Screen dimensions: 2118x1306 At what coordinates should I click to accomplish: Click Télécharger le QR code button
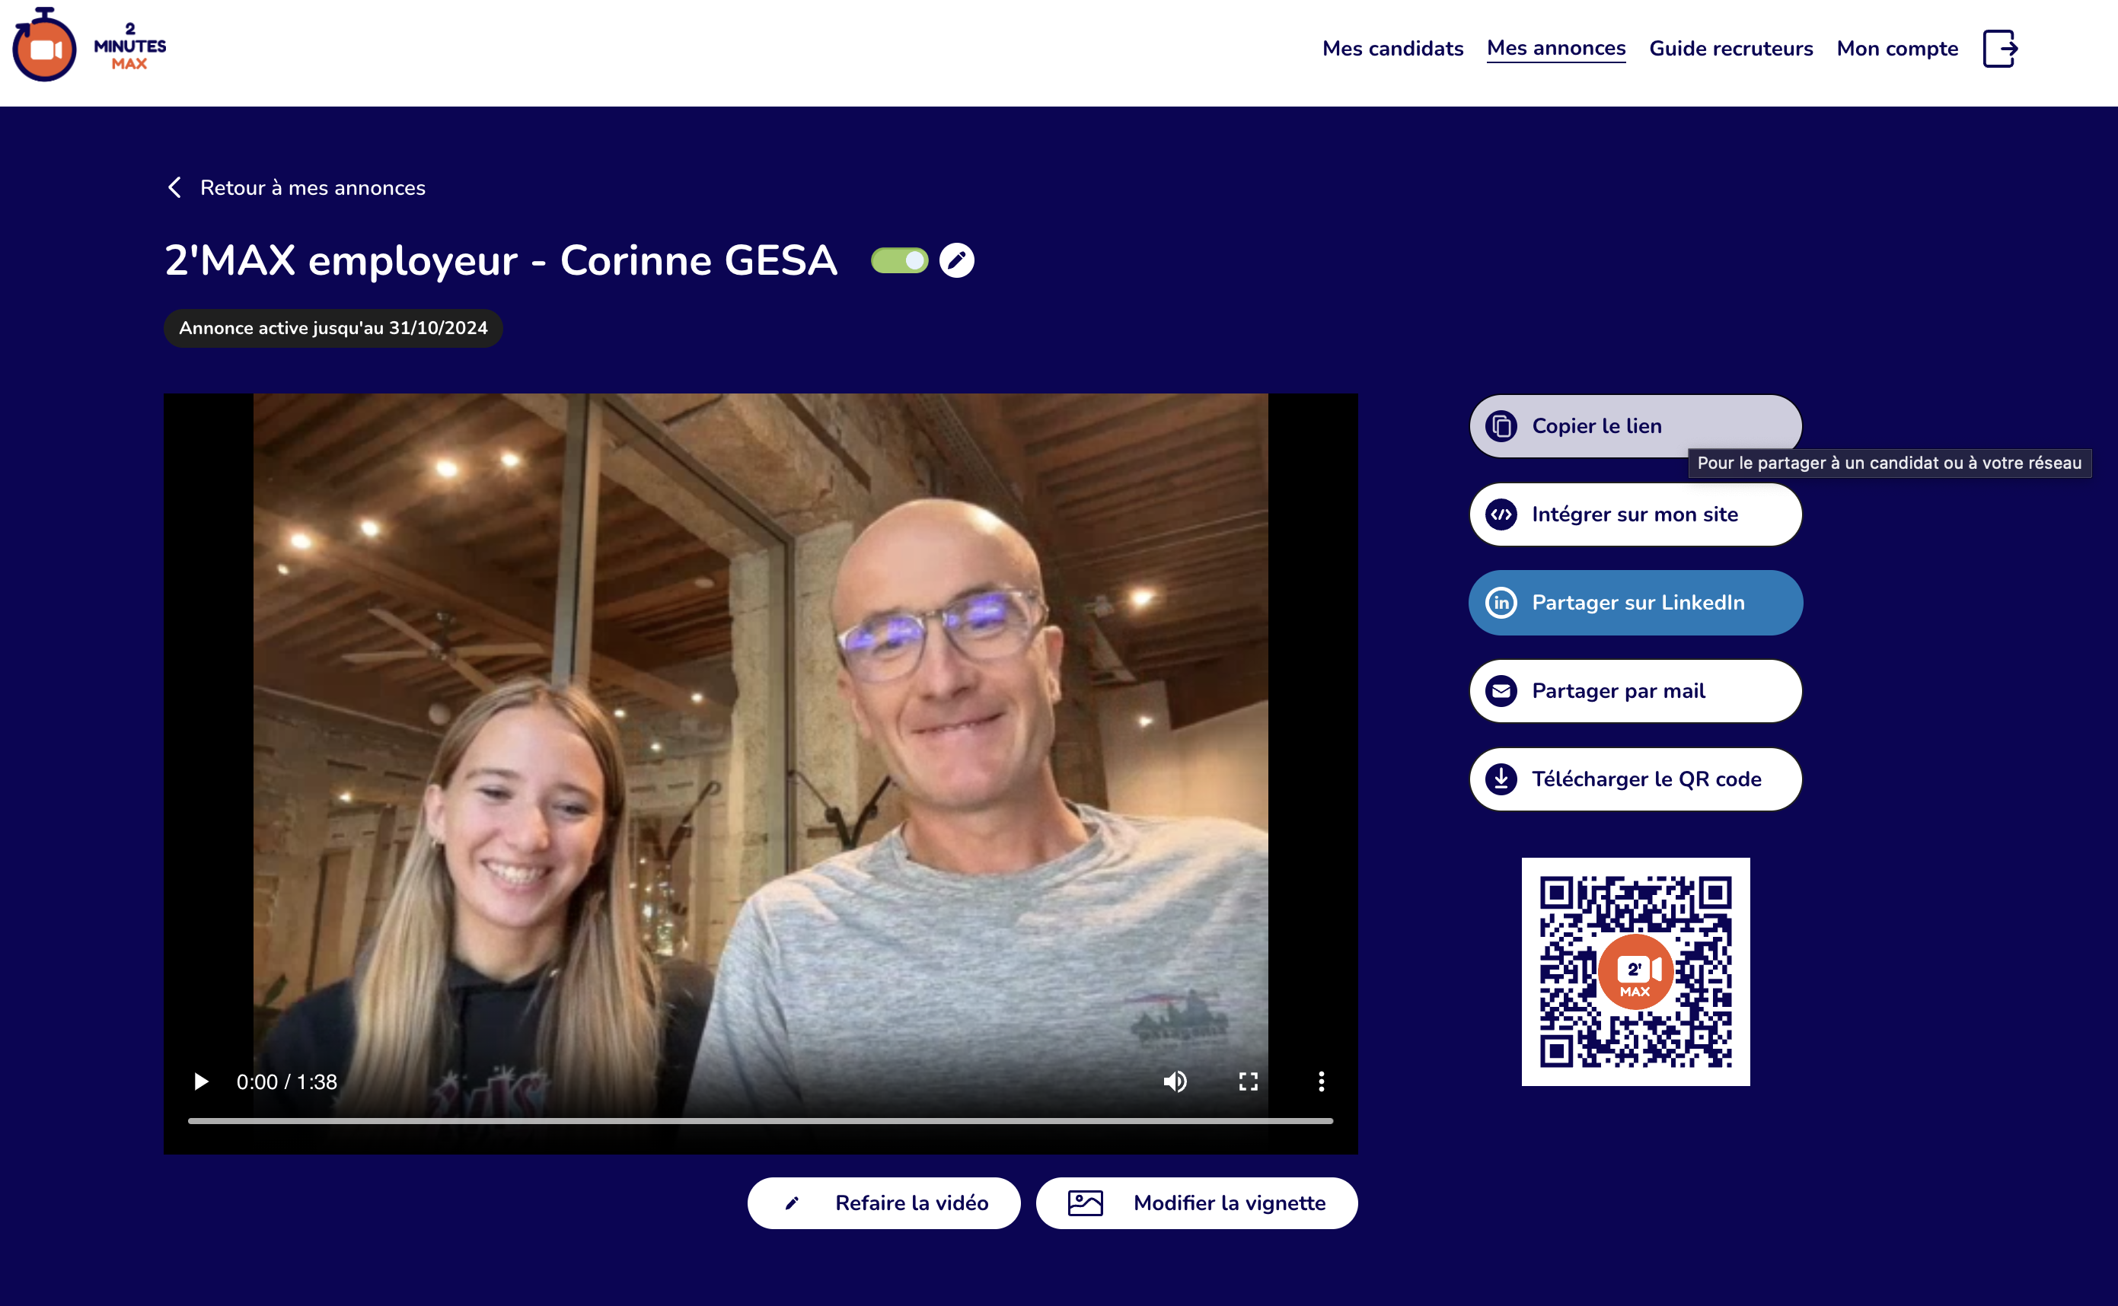[x=1635, y=779]
